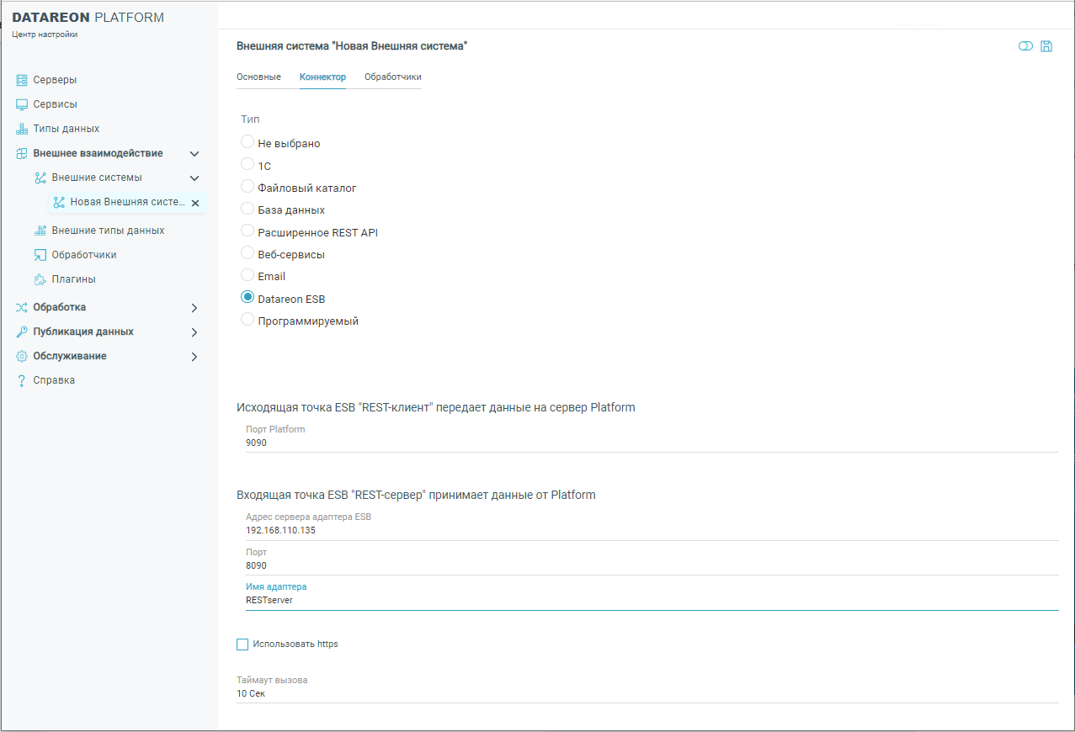Image resolution: width=1075 pixels, height=732 pixels.
Task: Close the Новая Внешняя система item
Action: click(195, 203)
